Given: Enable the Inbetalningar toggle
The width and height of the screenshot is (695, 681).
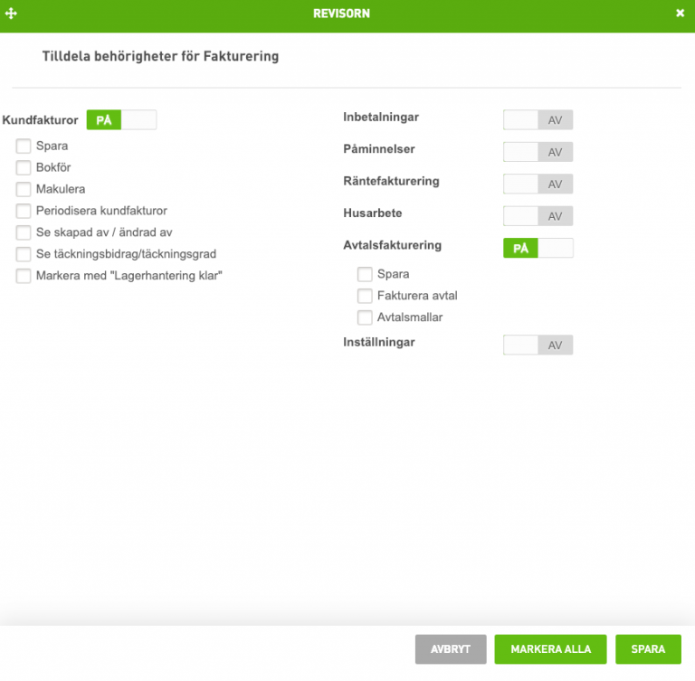Looking at the screenshot, I should click(538, 120).
